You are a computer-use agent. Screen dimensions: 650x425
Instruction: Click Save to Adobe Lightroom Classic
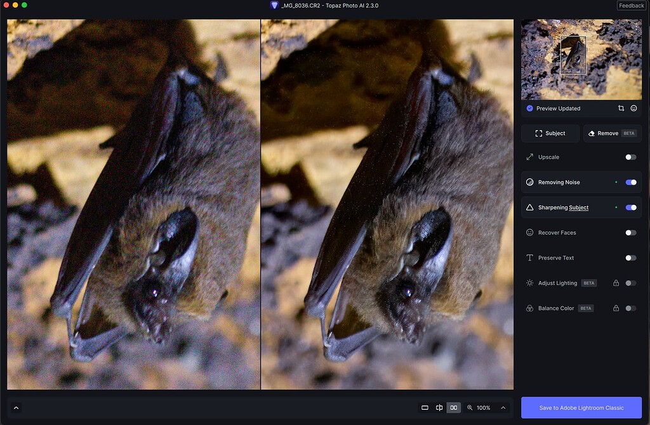coord(581,408)
